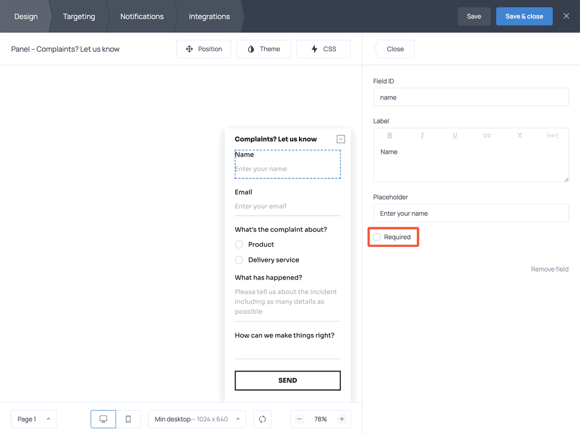Image resolution: width=580 pixels, height=435 pixels.
Task: Open the Page 1 selector
Action: point(33,419)
